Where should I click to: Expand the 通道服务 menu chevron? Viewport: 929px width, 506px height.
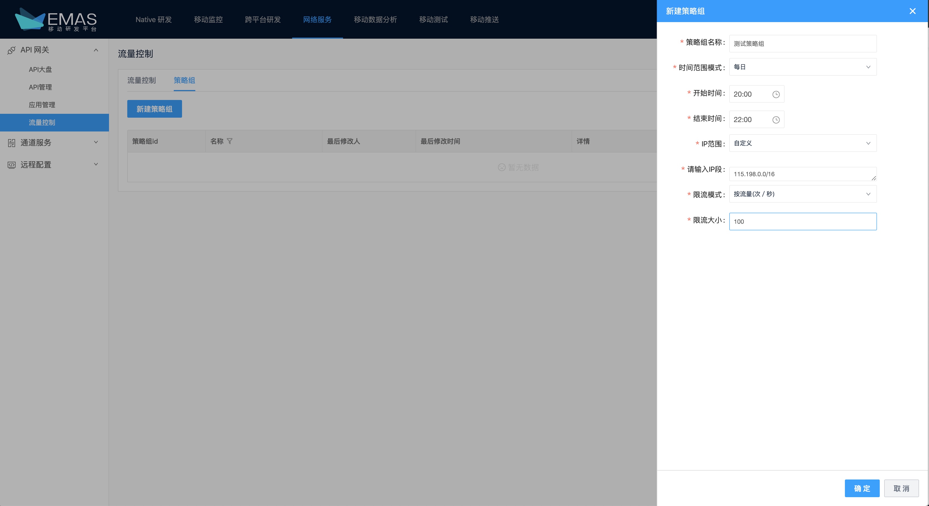point(96,142)
